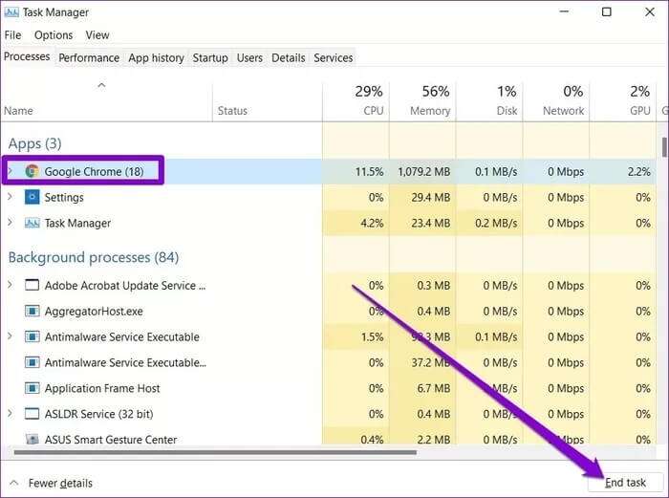Expand the ASLDR Service (32 bit) entry
The height and width of the screenshot is (498, 669).
(11, 414)
